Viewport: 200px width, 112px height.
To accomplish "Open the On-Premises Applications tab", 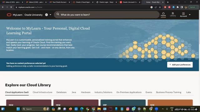I will coord(129,92).
